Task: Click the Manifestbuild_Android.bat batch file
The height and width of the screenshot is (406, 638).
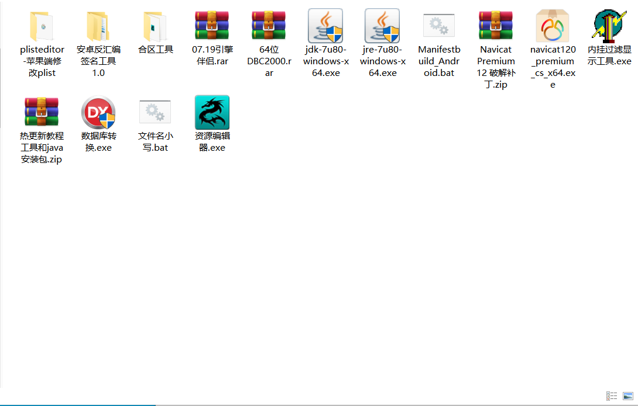Action: pyautogui.click(x=439, y=26)
